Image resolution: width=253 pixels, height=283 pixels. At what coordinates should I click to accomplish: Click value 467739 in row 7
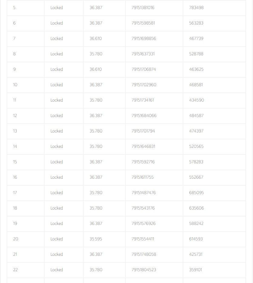click(x=196, y=39)
